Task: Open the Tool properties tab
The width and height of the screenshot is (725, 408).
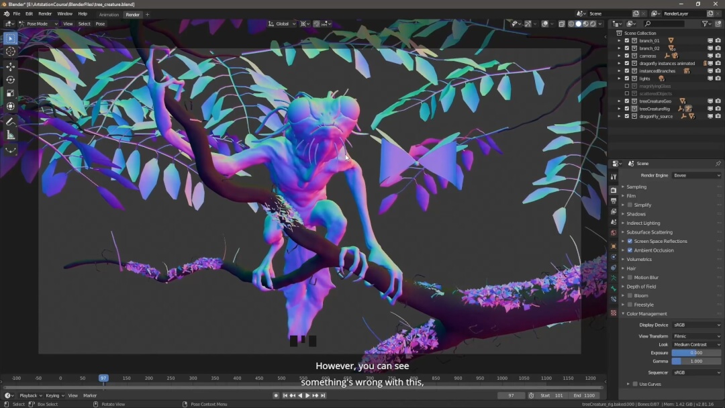Action: [x=614, y=177]
